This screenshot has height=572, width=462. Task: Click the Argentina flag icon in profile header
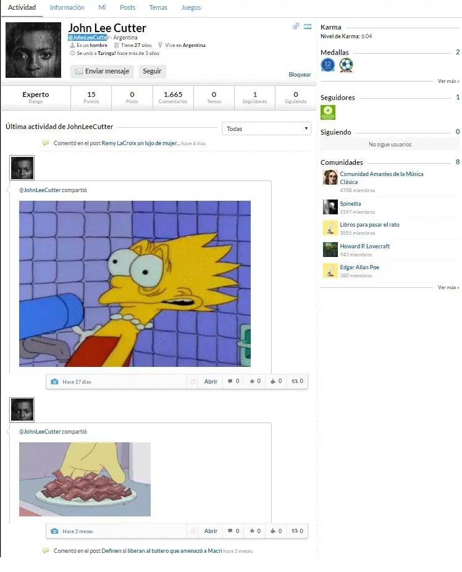tap(308, 27)
